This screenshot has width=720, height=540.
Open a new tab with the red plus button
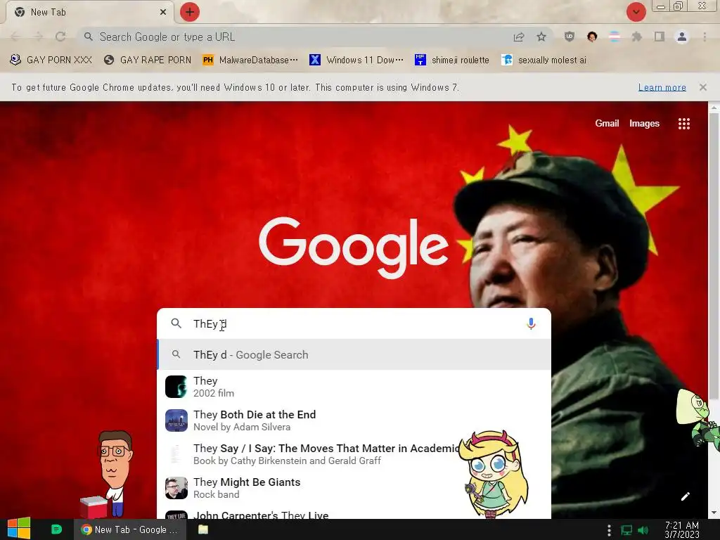click(x=190, y=12)
